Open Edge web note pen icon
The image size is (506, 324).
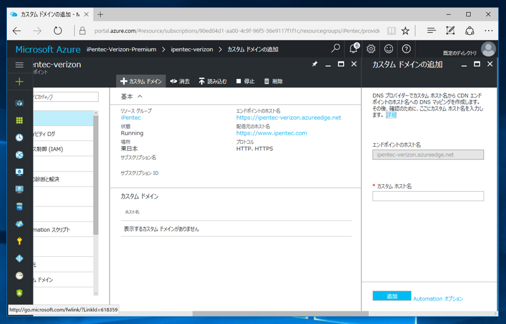tap(450, 30)
